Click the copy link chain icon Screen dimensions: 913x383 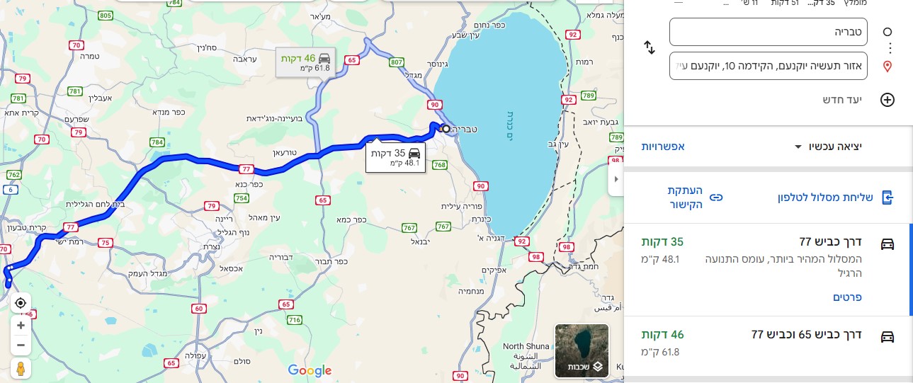[x=716, y=198]
